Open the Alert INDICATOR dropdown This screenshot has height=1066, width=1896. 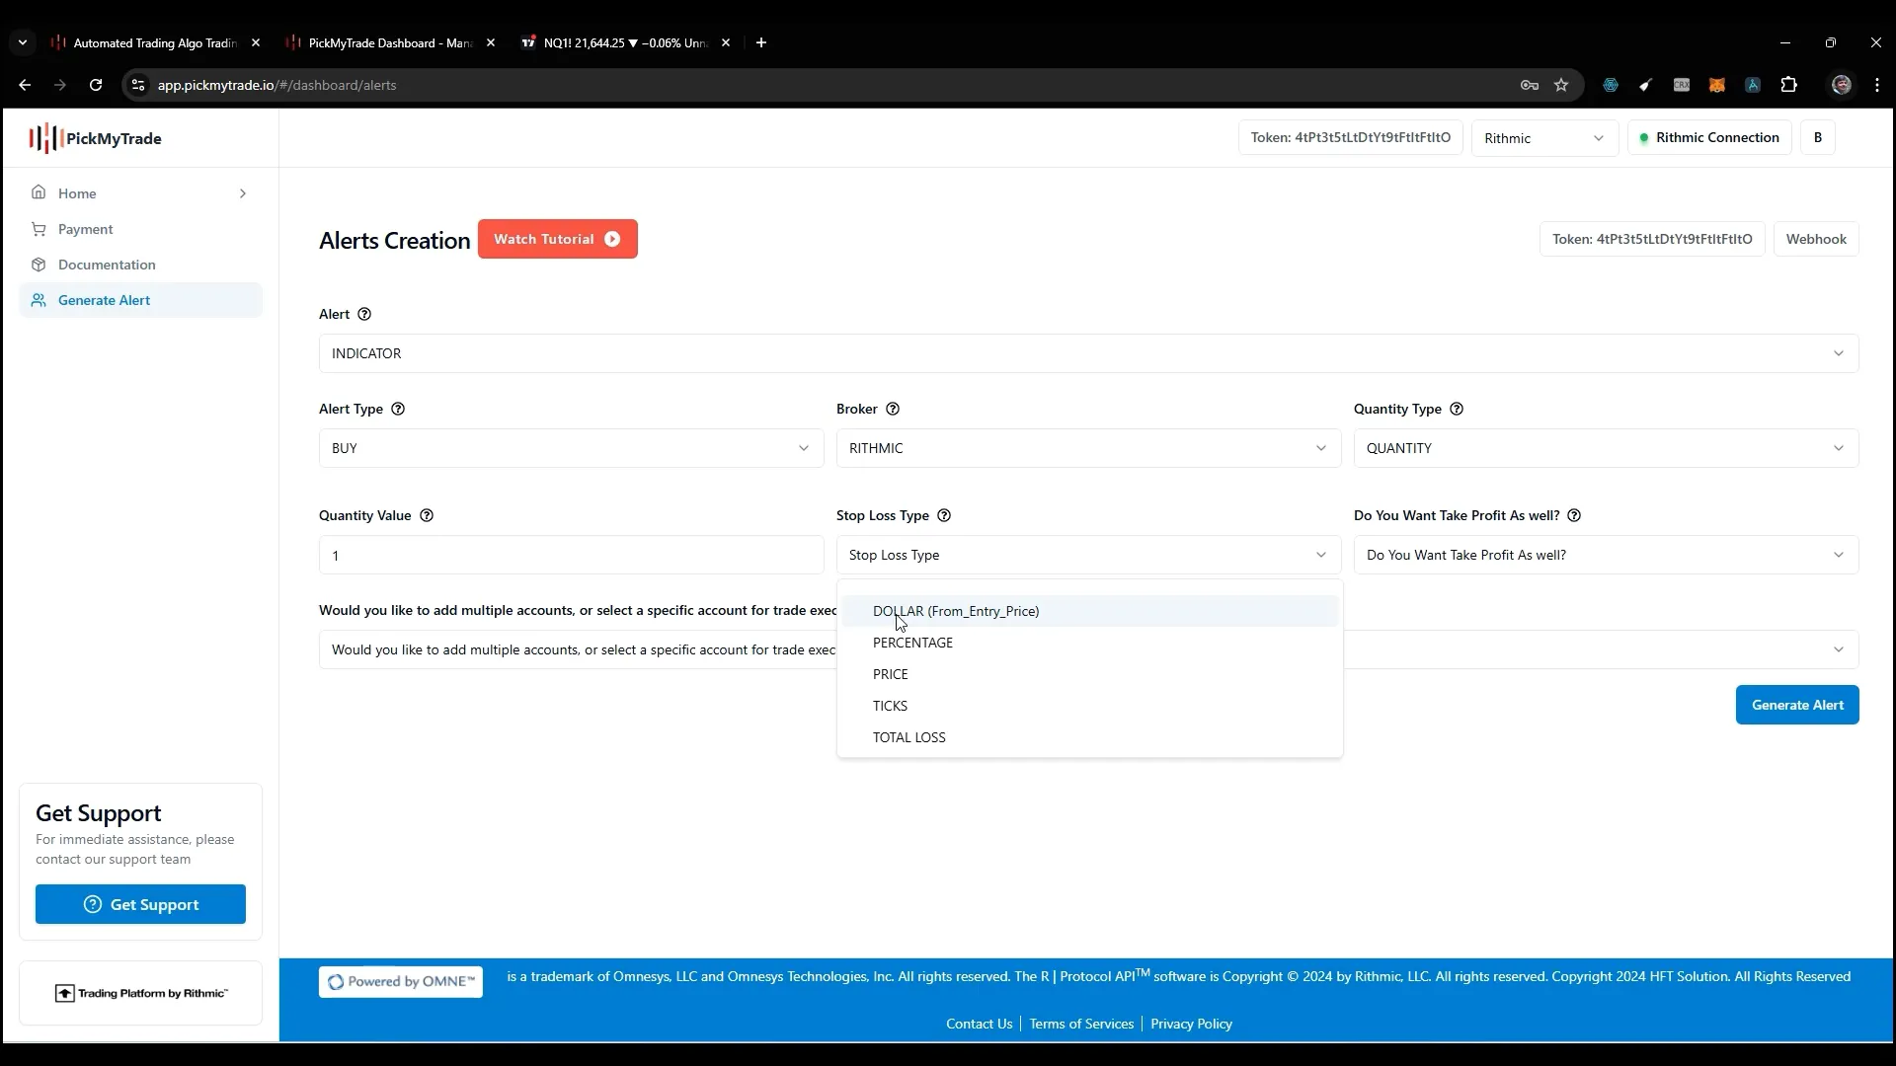pyautogui.click(x=1088, y=353)
